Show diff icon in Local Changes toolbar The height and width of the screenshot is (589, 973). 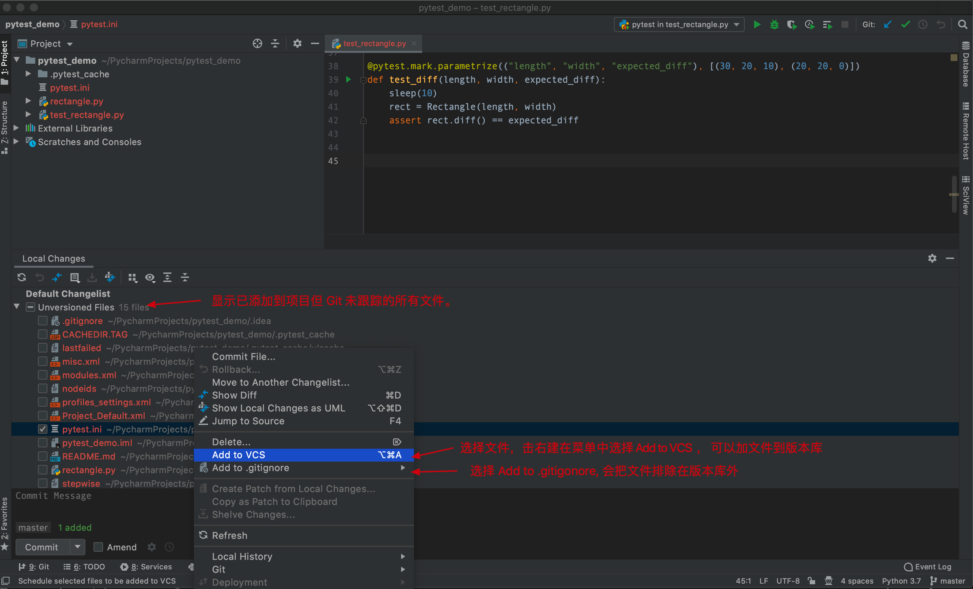click(57, 277)
